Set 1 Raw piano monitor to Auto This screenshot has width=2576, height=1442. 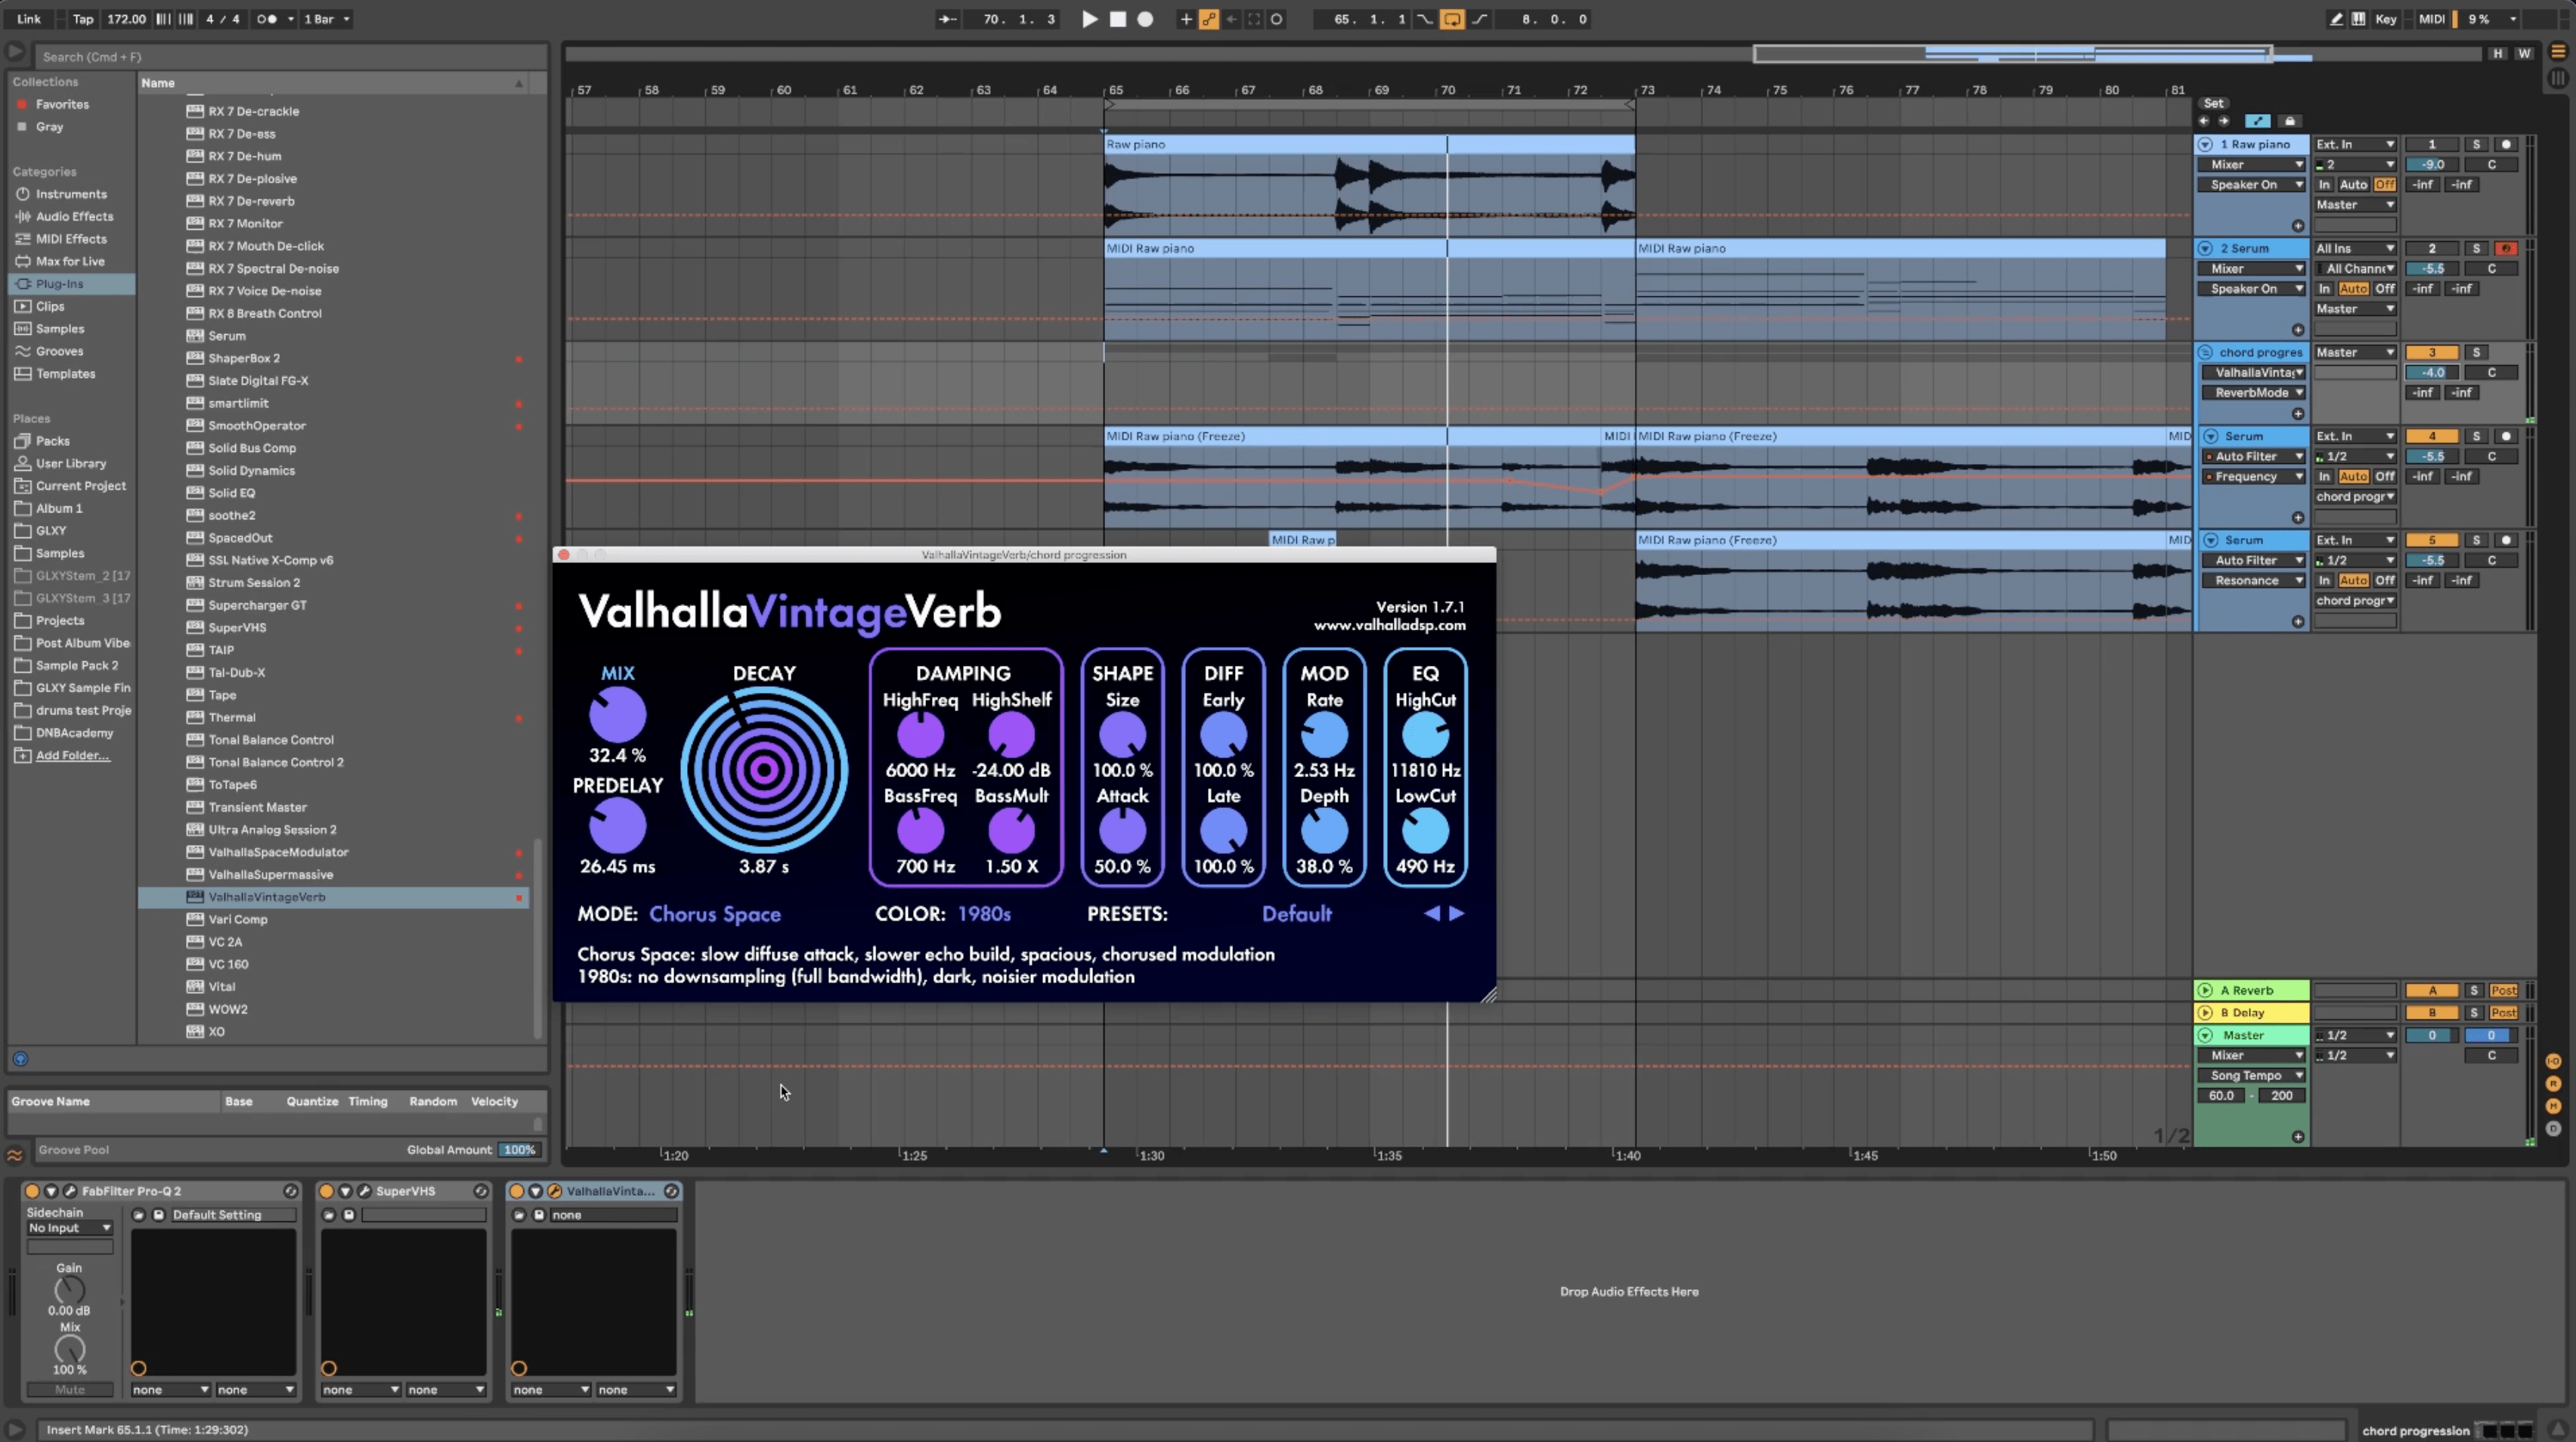coord(2354,185)
